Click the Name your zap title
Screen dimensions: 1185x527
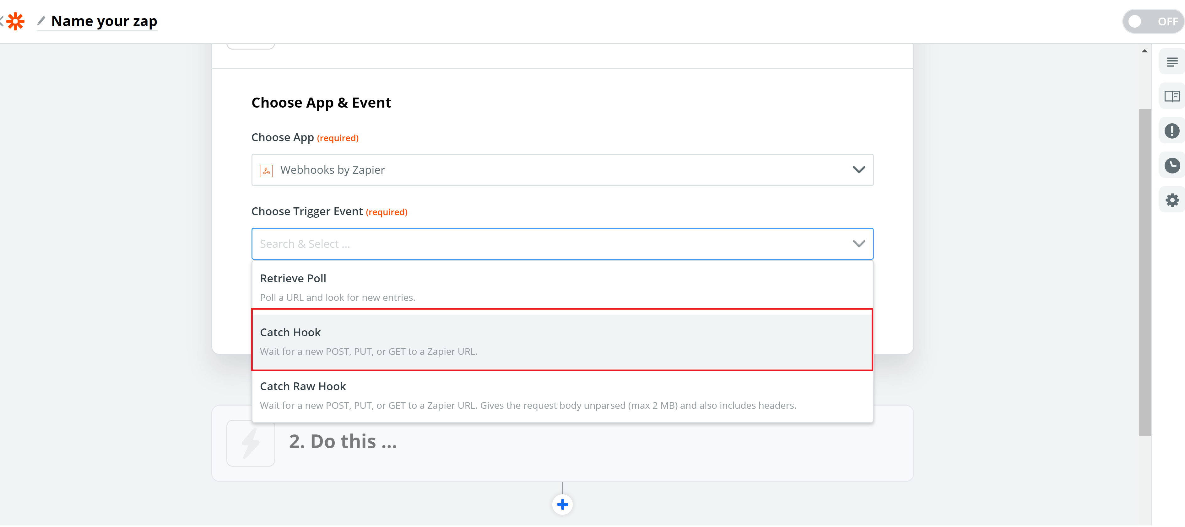(105, 21)
